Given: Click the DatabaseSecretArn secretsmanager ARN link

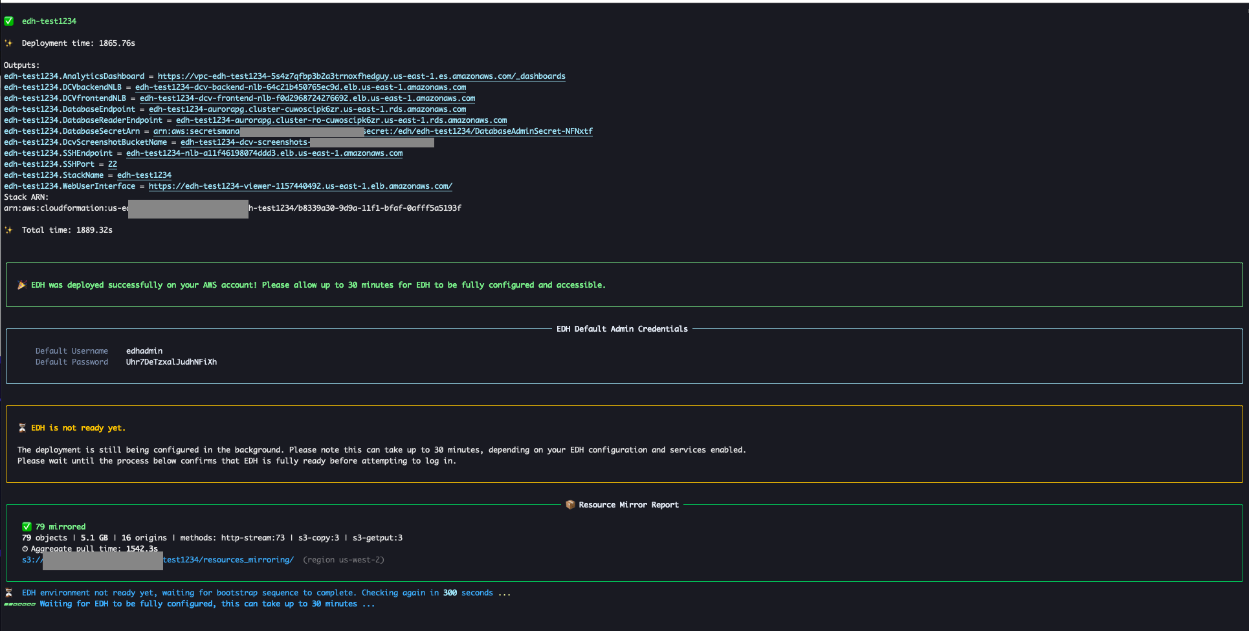Looking at the screenshot, I should [x=373, y=131].
